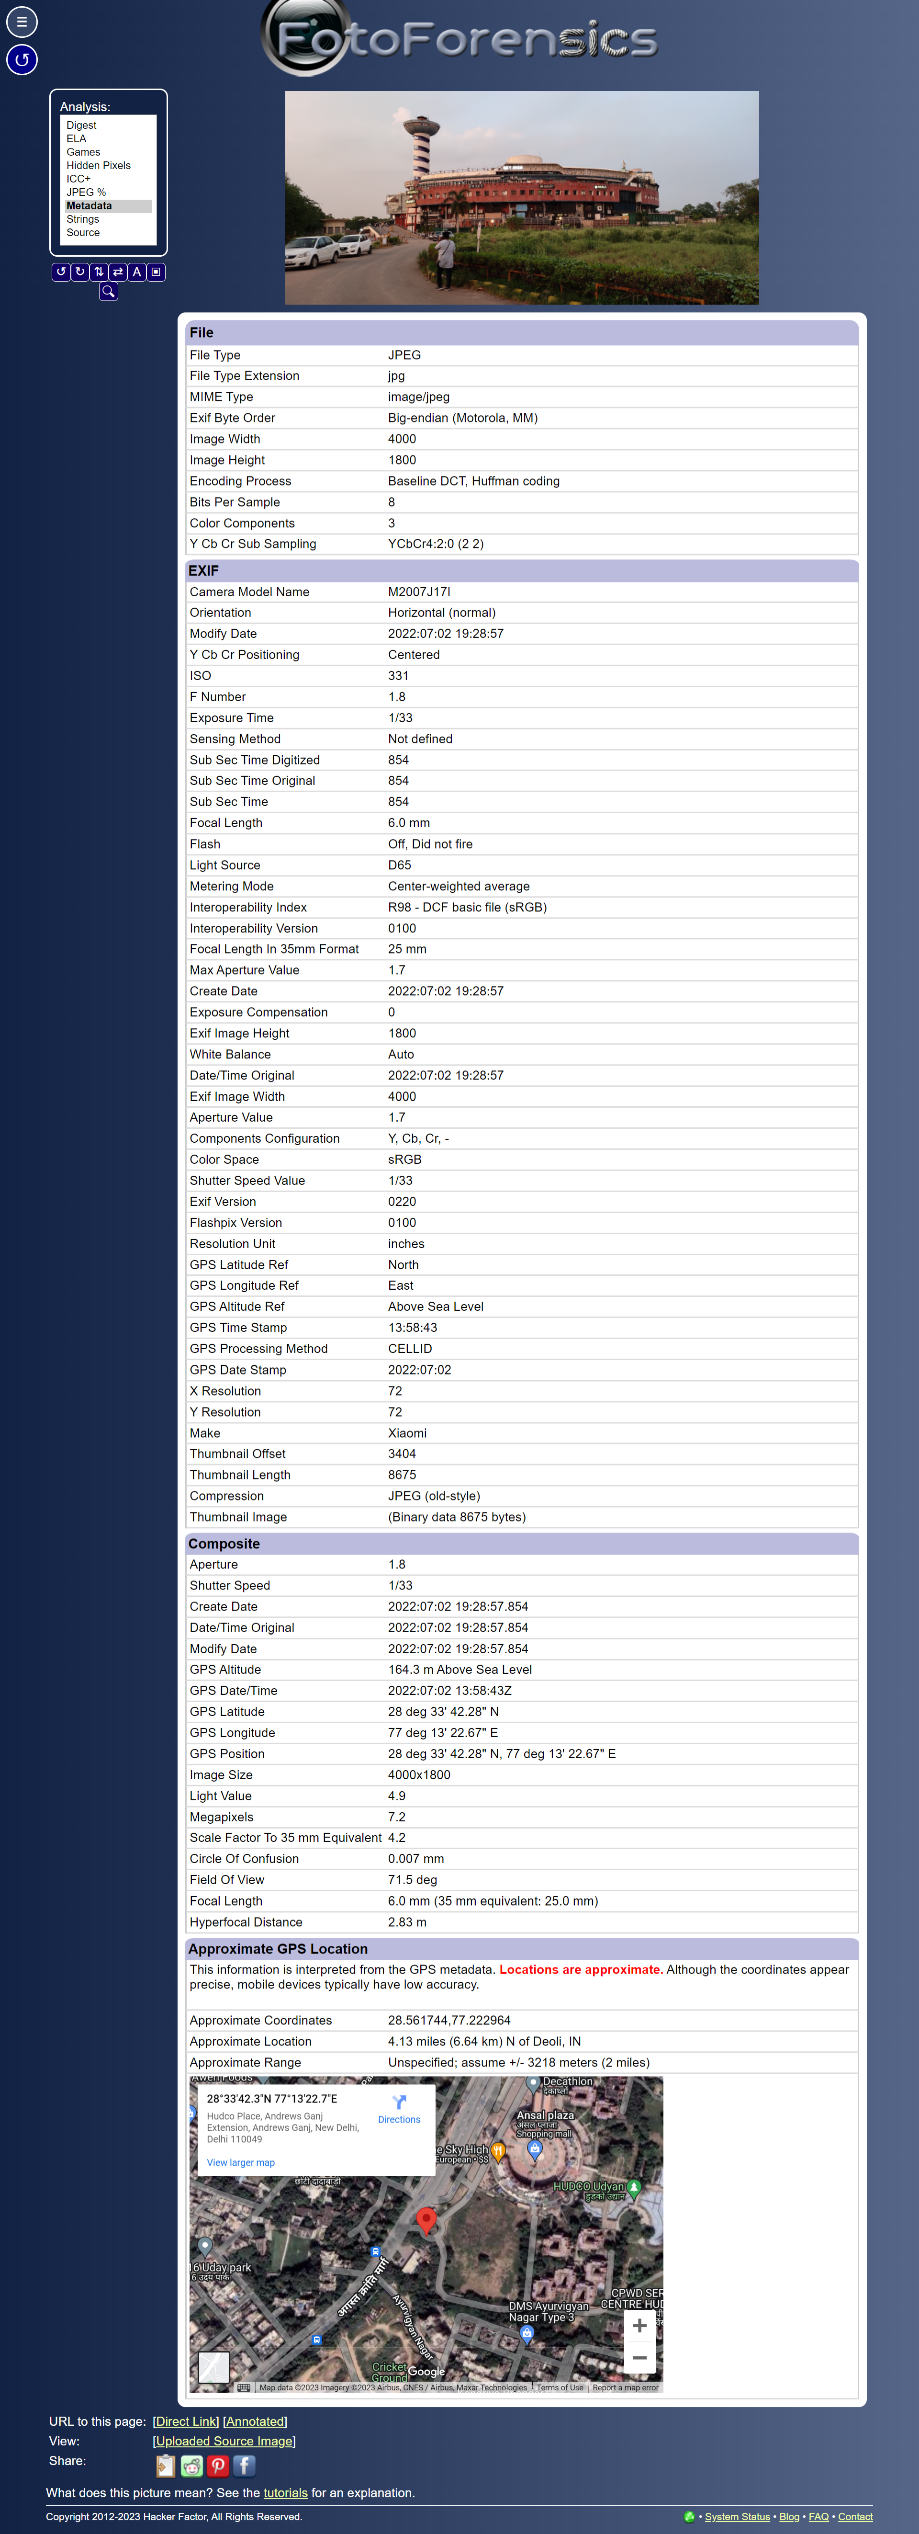Open the Direct Link

[x=186, y=2422]
